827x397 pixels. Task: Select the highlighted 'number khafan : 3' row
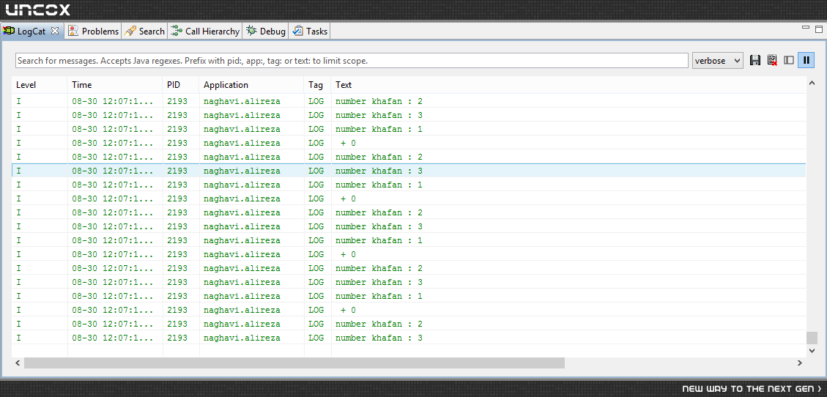point(409,171)
